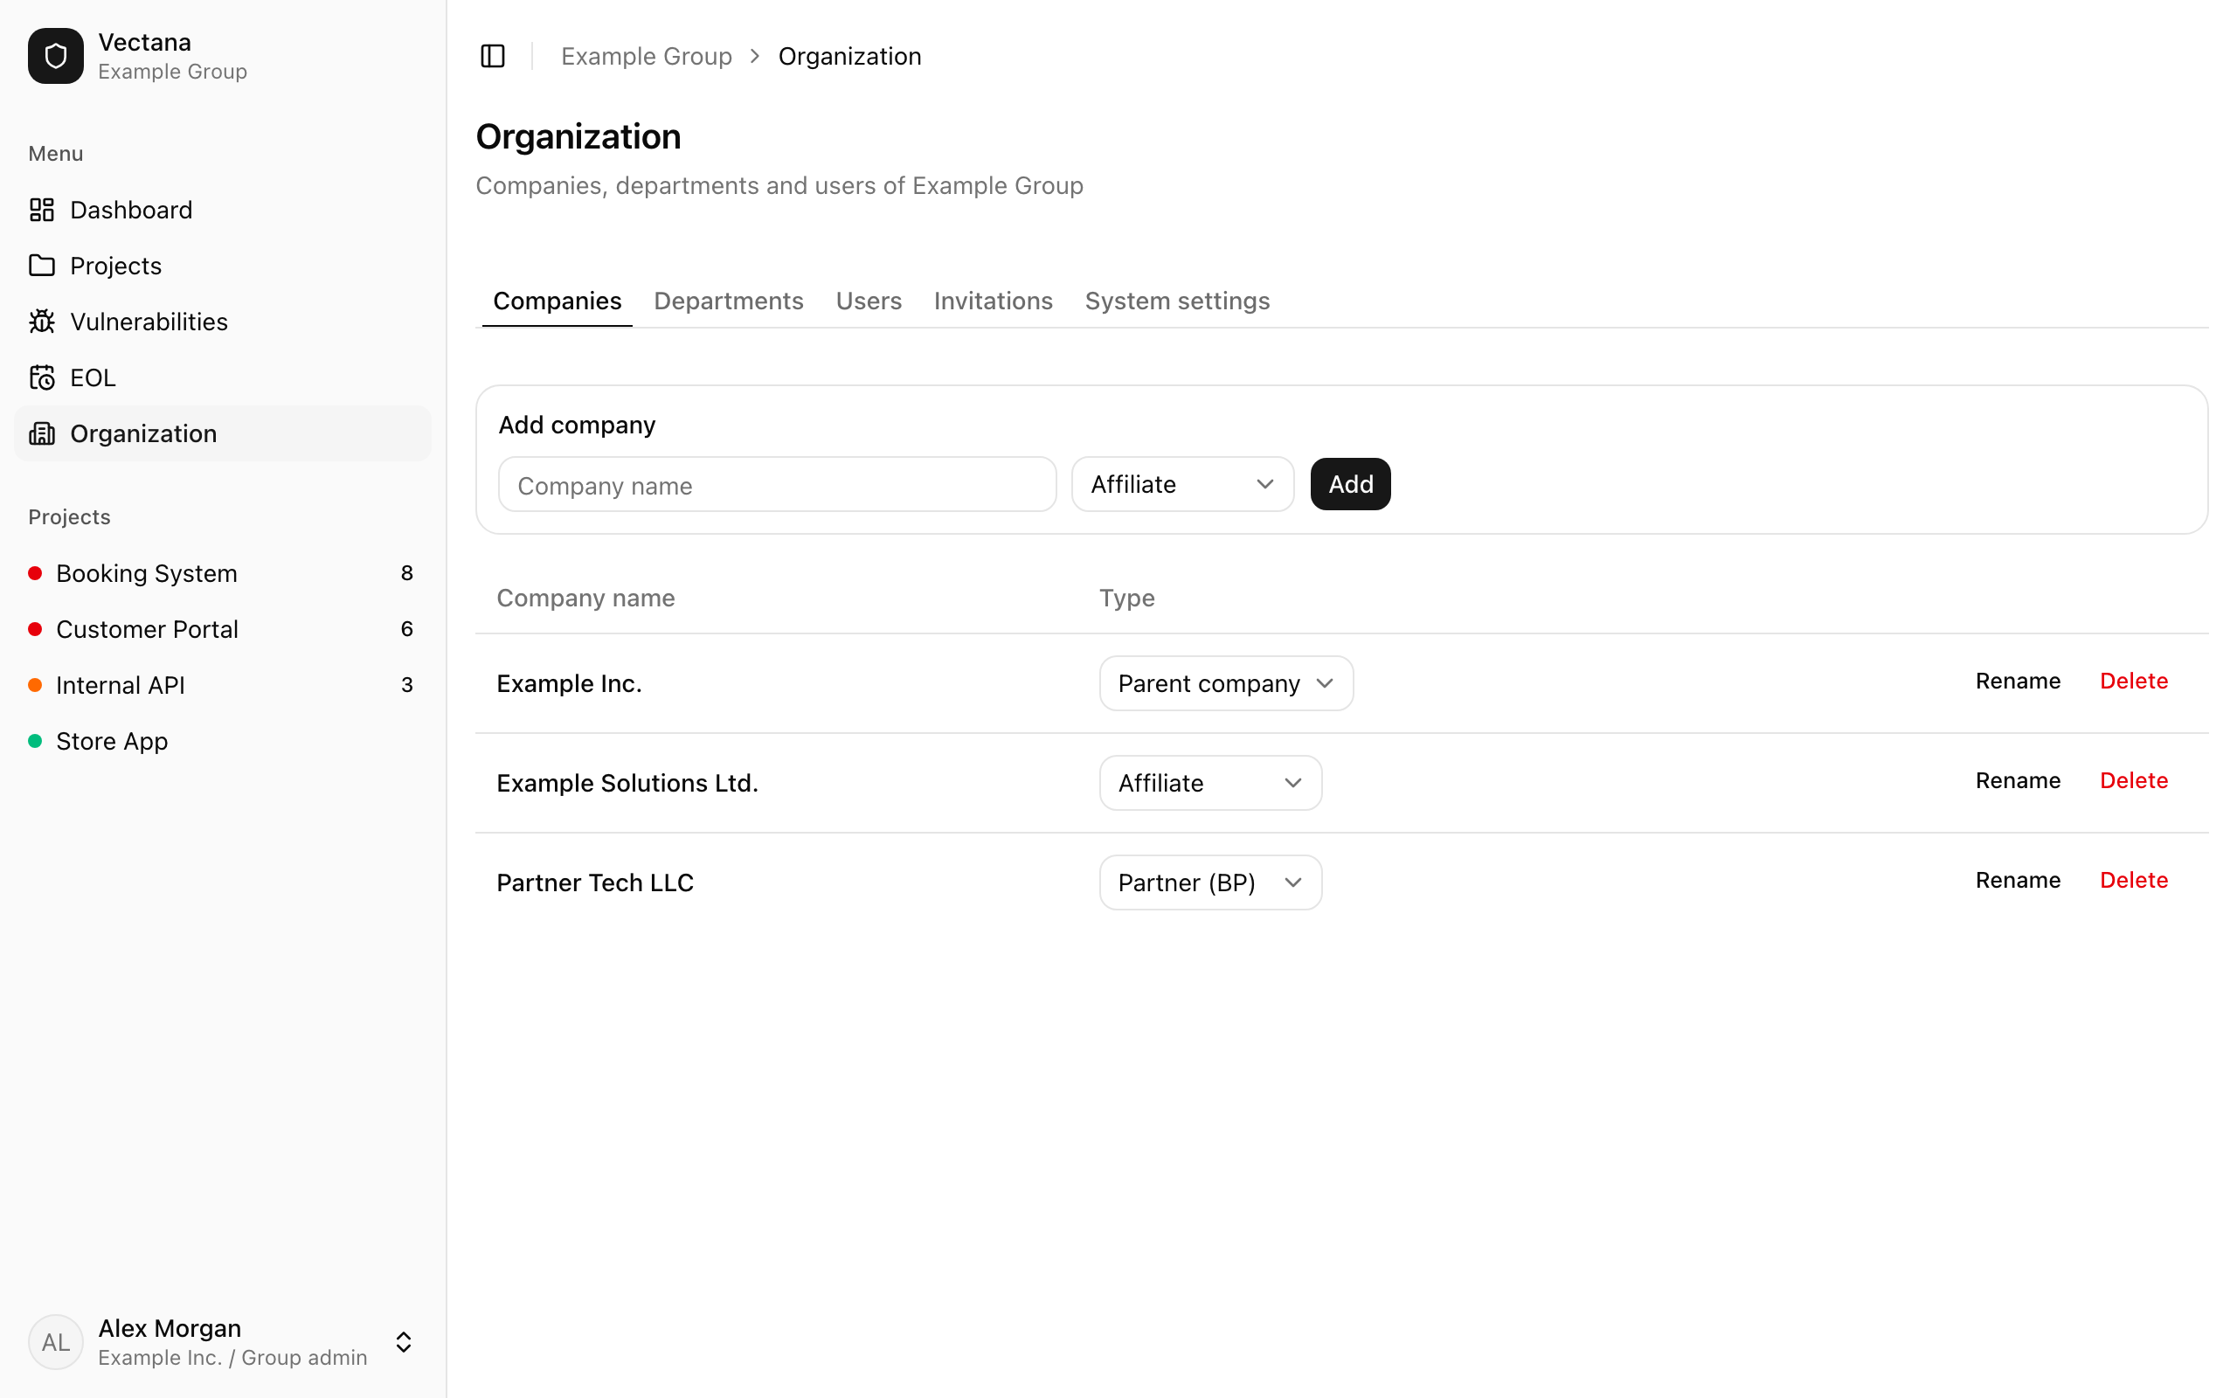This screenshot has width=2237, height=1398.
Task: Open the Store App project
Action: 222,741
